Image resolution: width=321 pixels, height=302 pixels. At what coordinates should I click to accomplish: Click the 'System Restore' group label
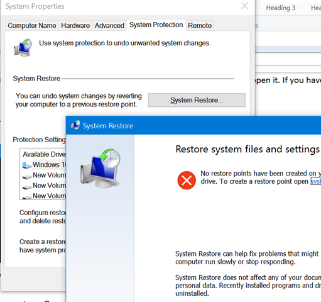coord(36,79)
